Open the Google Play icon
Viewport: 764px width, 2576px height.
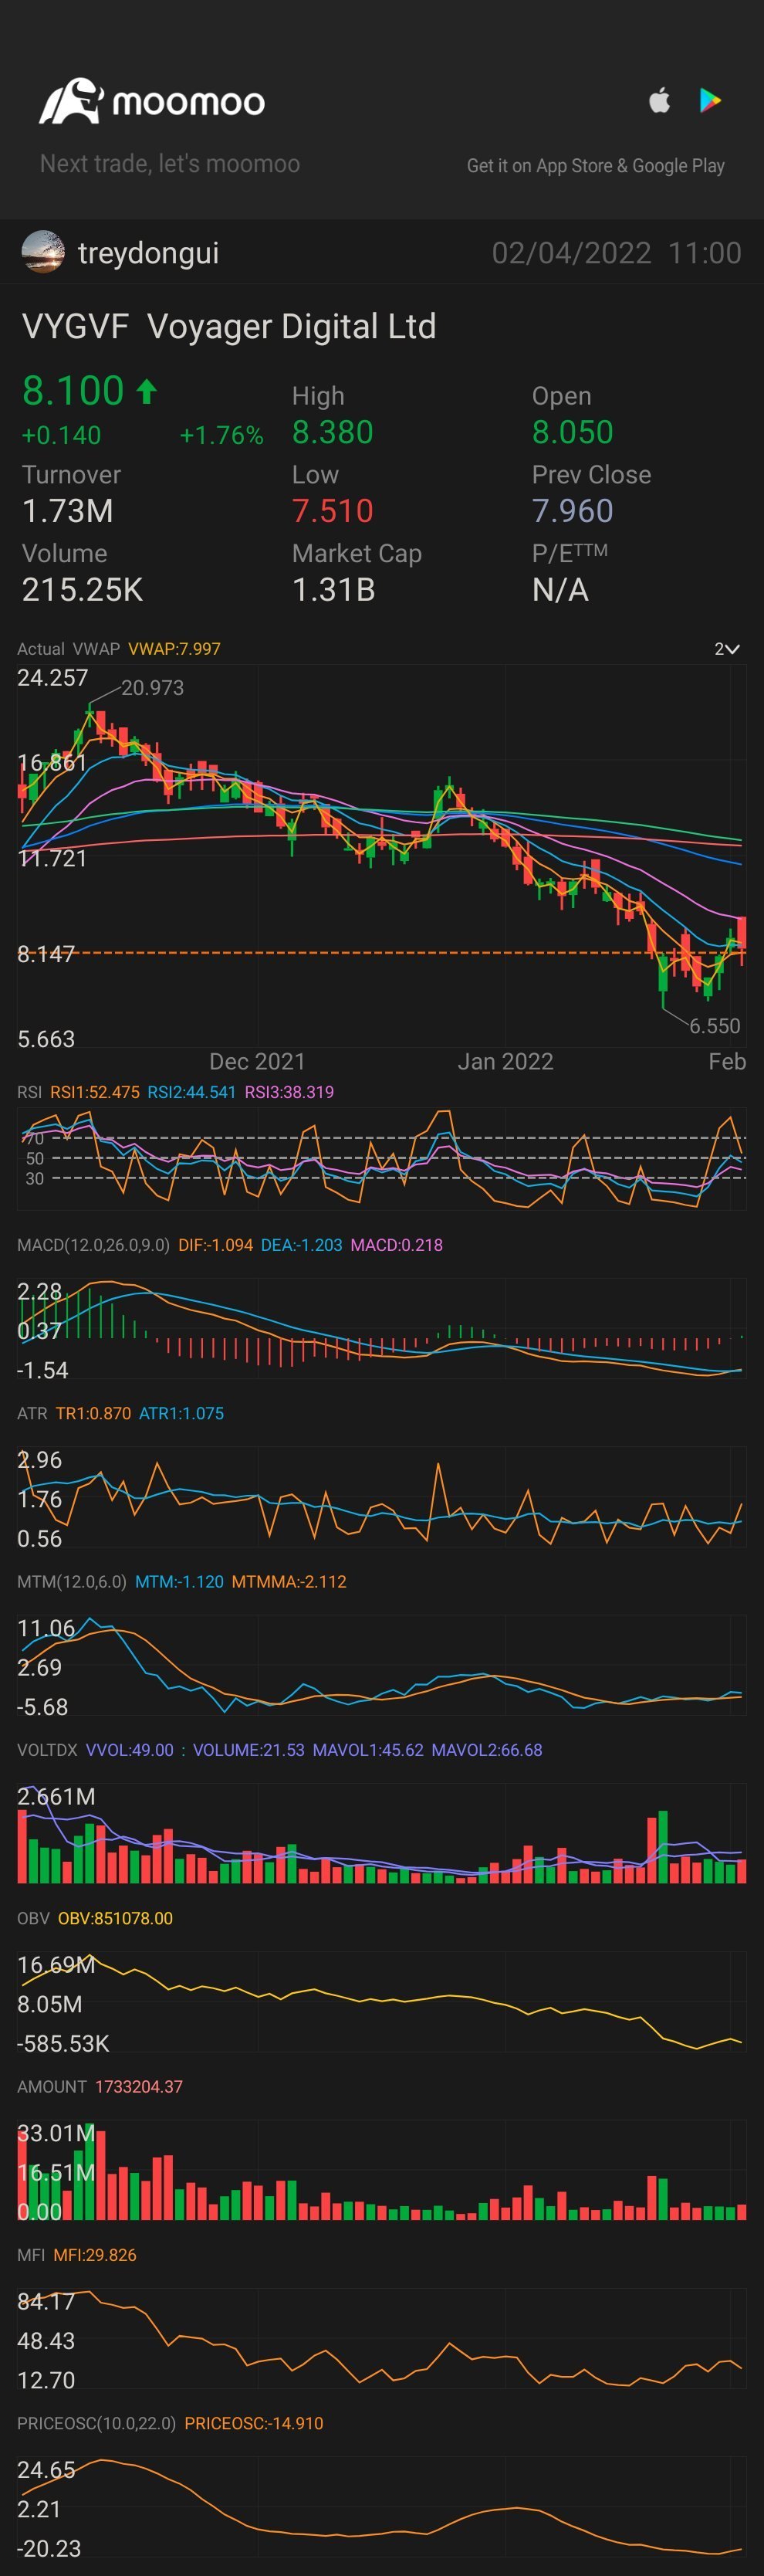pyautogui.click(x=710, y=100)
